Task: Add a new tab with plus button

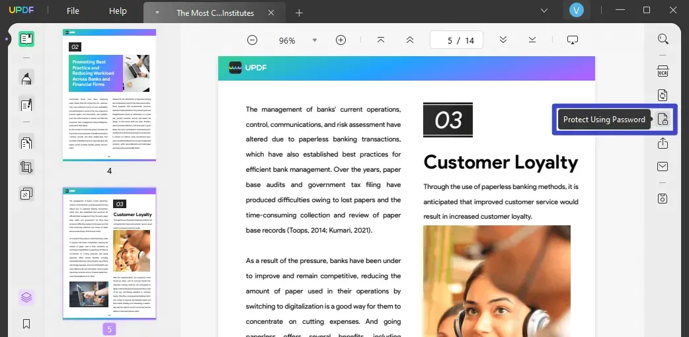Action: pos(300,13)
